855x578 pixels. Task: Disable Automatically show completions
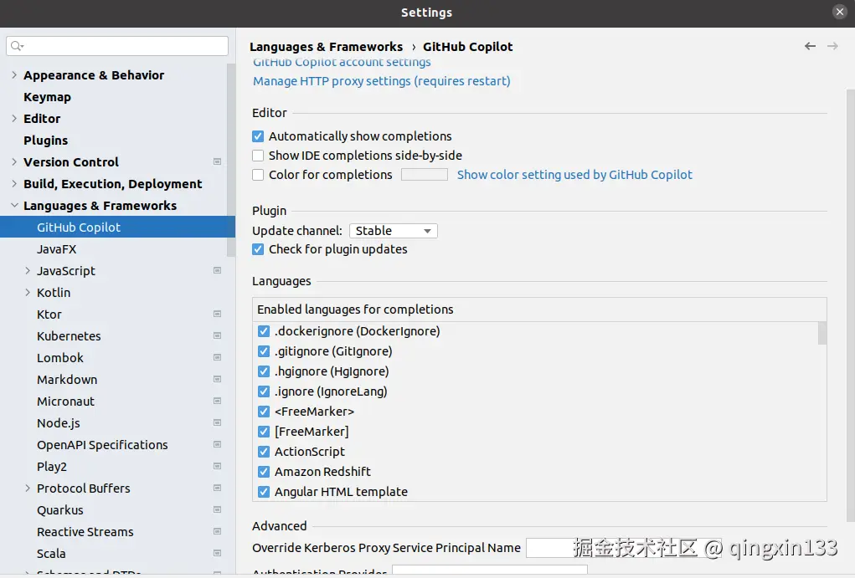258,136
